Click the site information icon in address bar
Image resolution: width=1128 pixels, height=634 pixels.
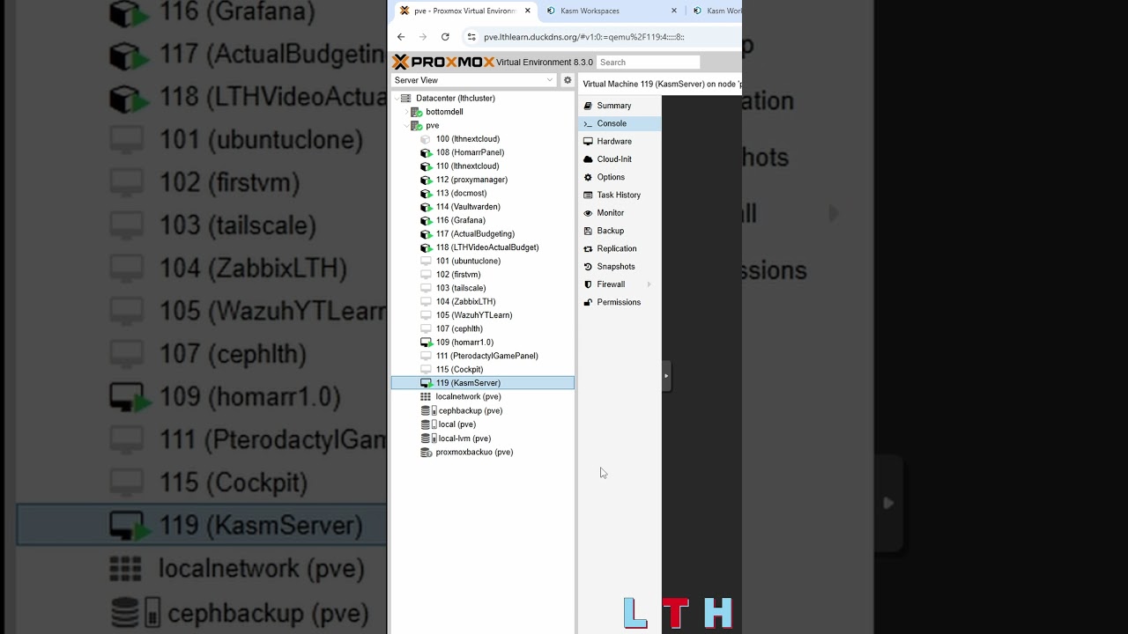pyautogui.click(x=471, y=37)
